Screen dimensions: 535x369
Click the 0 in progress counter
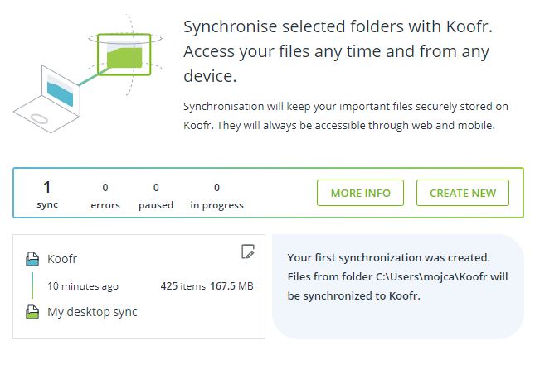coord(216,196)
